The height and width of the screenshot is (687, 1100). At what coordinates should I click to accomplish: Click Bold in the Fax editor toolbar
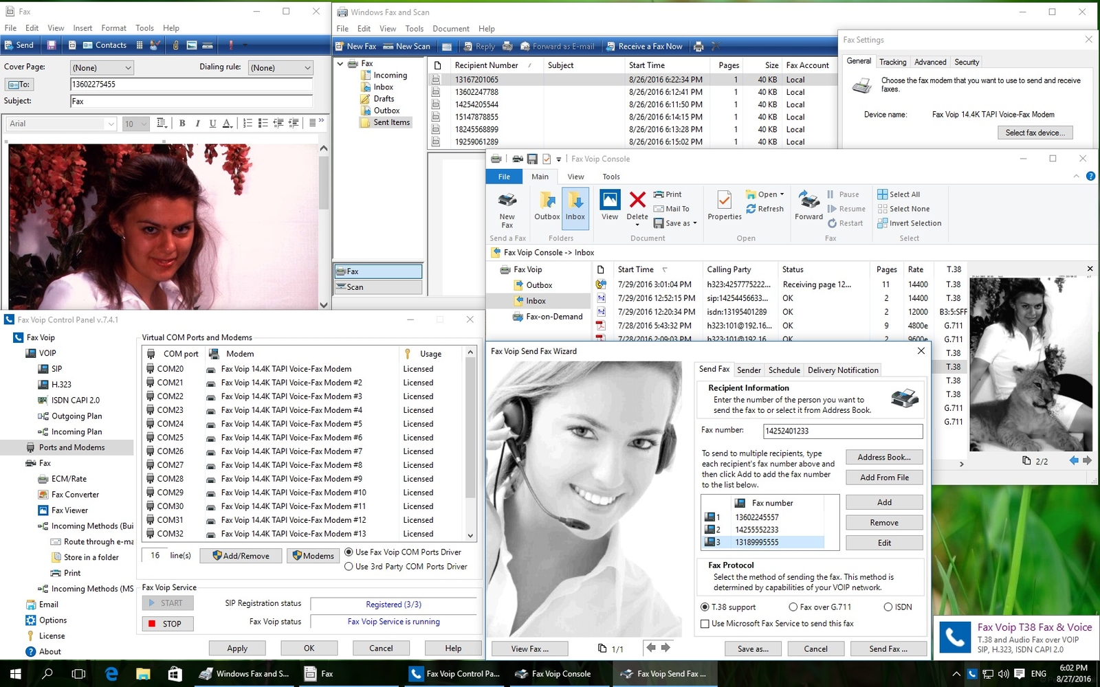tap(182, 124)
